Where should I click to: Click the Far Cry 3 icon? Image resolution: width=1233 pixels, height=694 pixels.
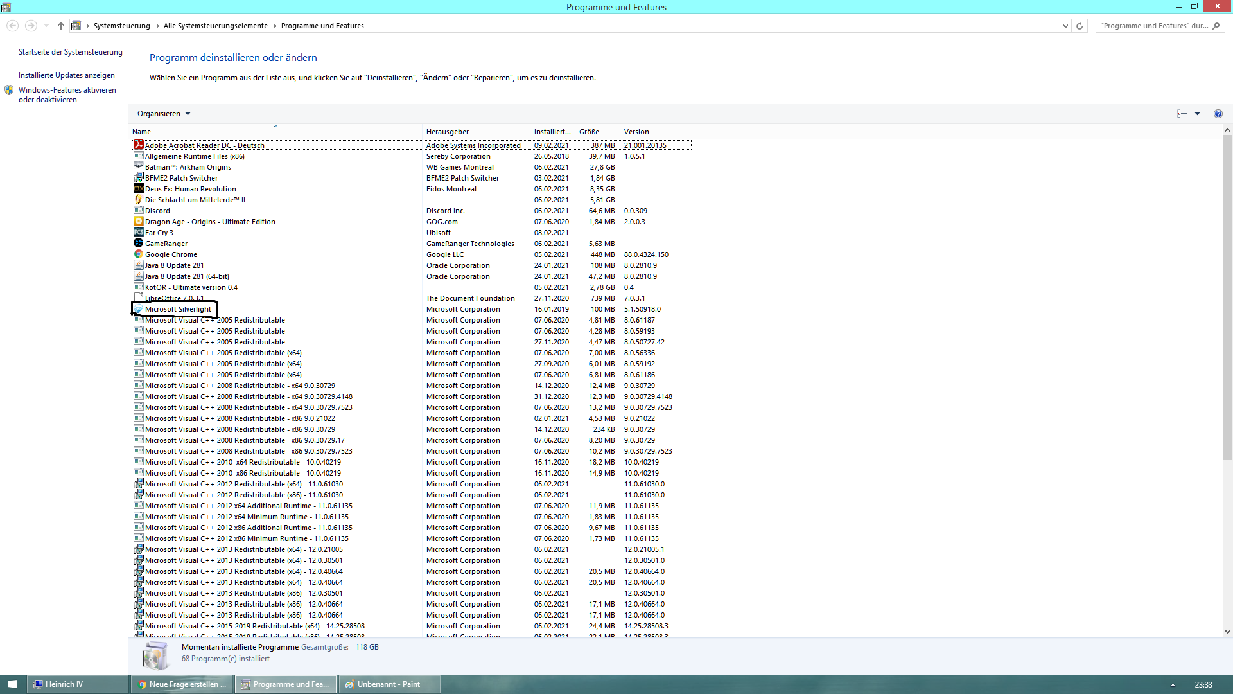(x=138, y=233)
